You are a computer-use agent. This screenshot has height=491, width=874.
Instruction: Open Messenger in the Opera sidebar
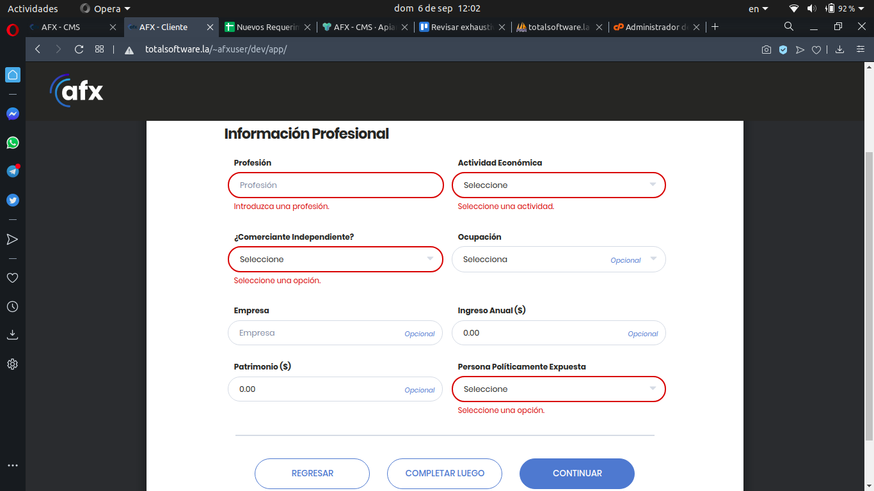13,114
